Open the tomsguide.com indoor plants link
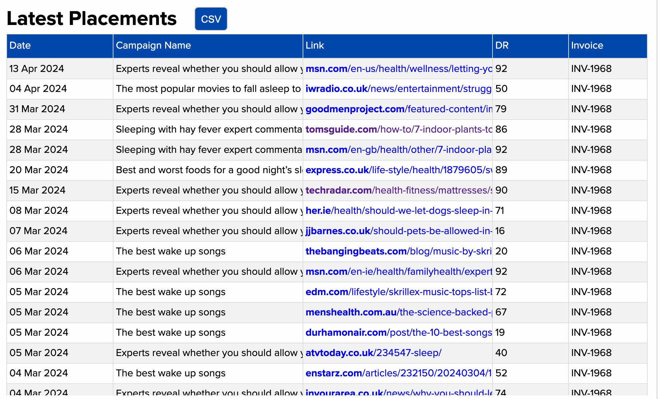 tap(399, 129)
